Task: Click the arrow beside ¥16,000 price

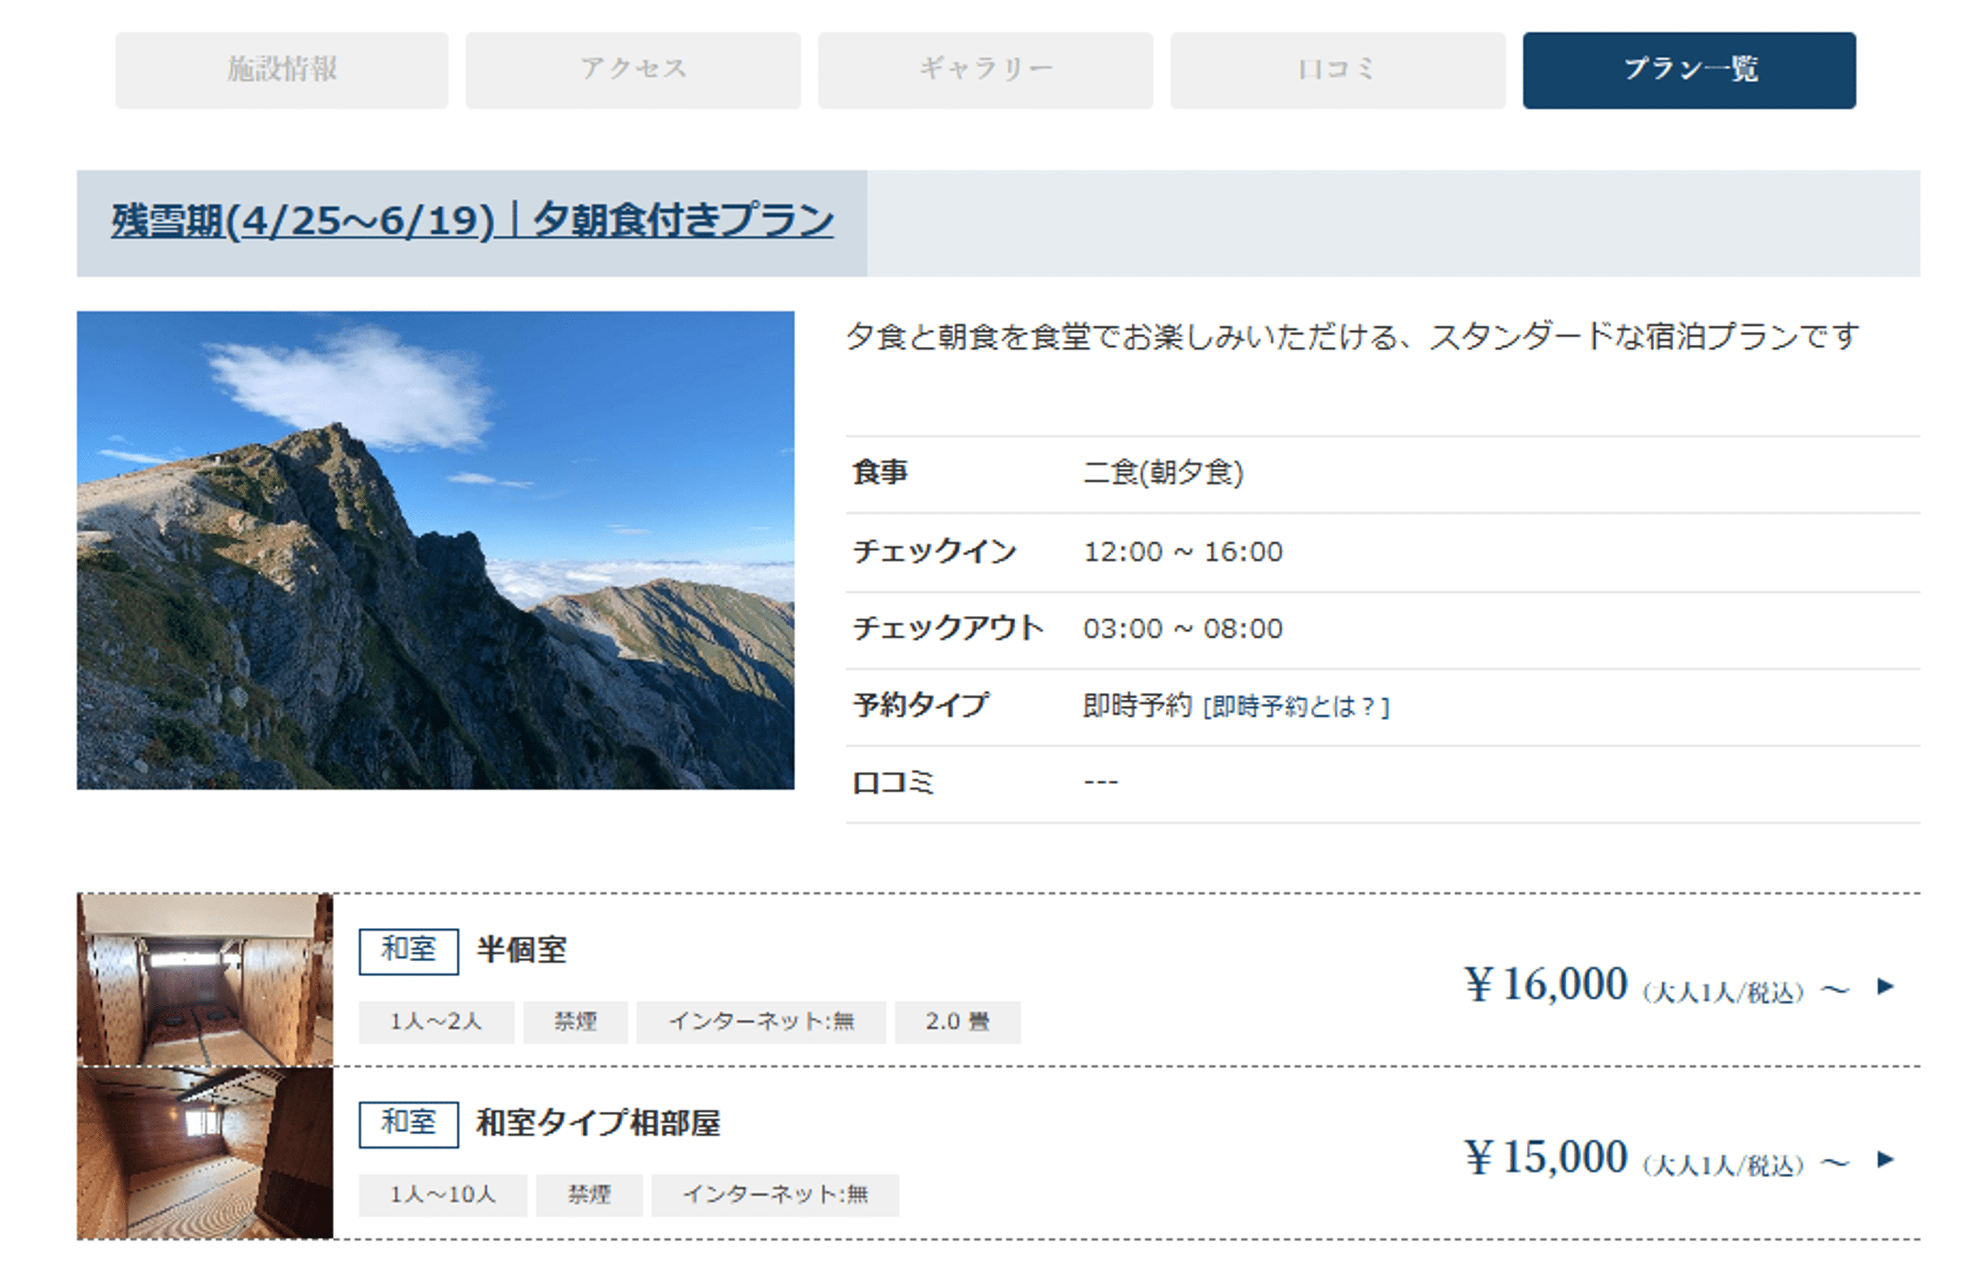Action: click(x=1885, y=986)
